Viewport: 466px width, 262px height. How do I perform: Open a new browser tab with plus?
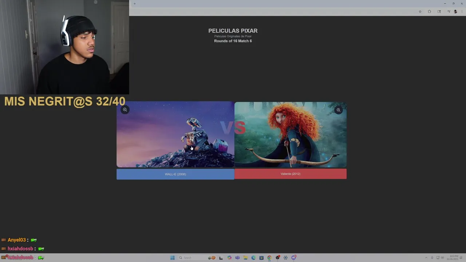tap(134, 4)
